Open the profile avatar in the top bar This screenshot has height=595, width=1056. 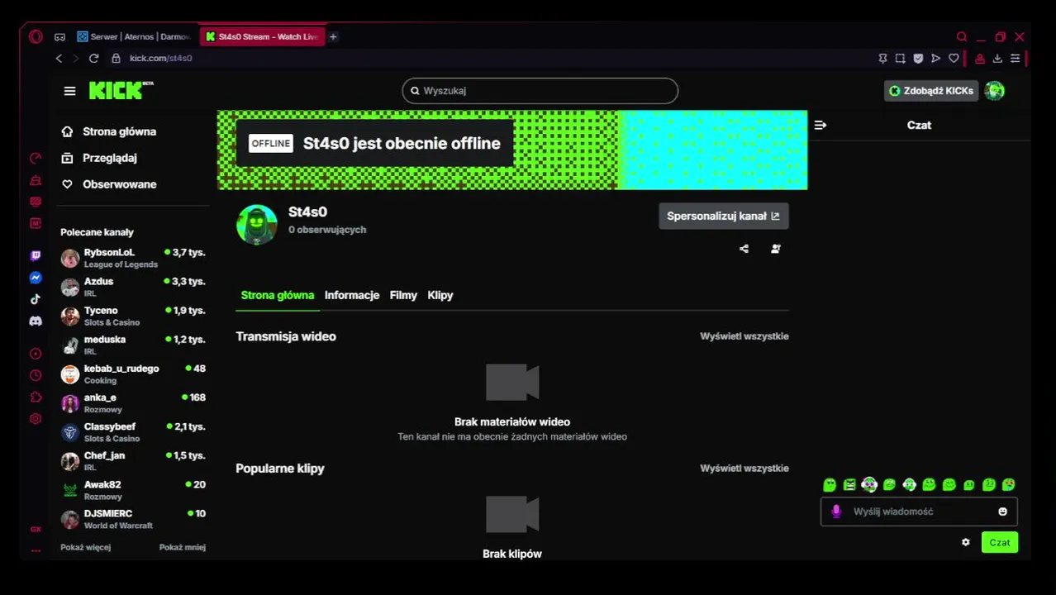[995, 91]
